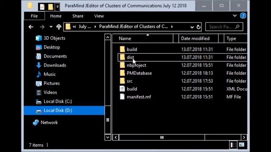Open Customize Quick Access Toolbar dropdown
Viewport: 271px width, 152px height.
pos(58,7)
